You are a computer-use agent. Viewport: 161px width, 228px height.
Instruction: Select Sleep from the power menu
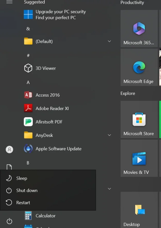click(48, 178)
